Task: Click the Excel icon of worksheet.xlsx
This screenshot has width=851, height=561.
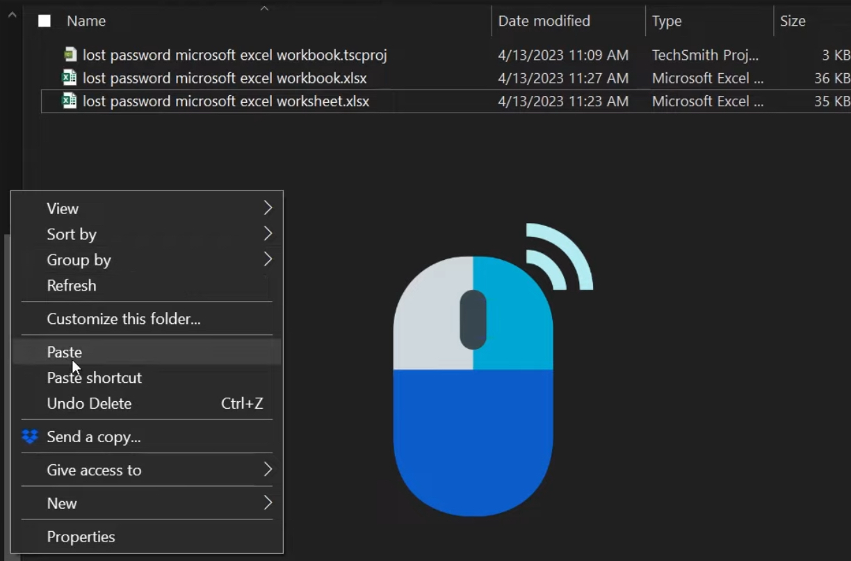Action: 70,101
